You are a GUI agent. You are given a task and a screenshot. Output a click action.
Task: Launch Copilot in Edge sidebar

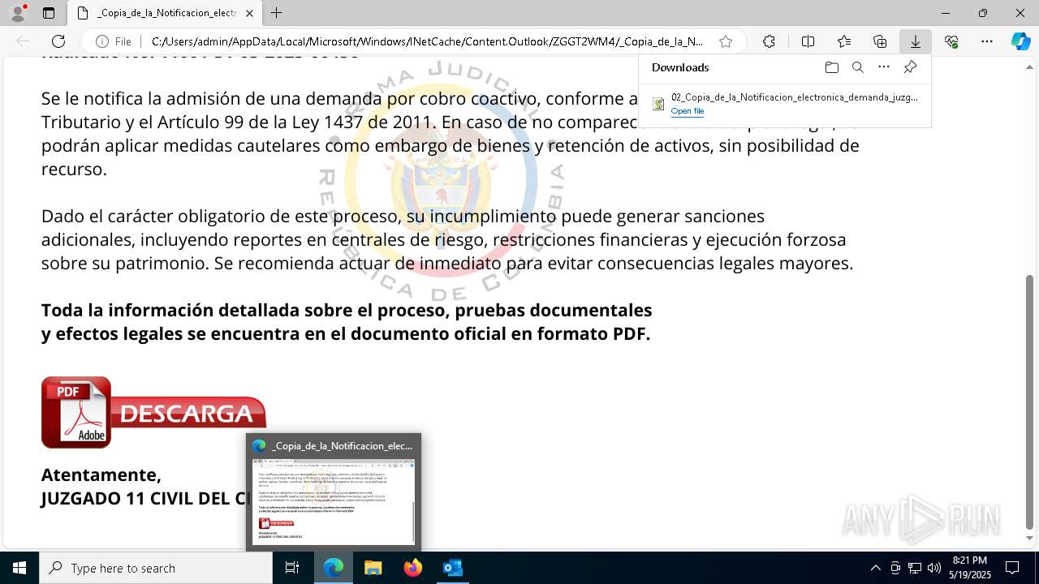1020,41
